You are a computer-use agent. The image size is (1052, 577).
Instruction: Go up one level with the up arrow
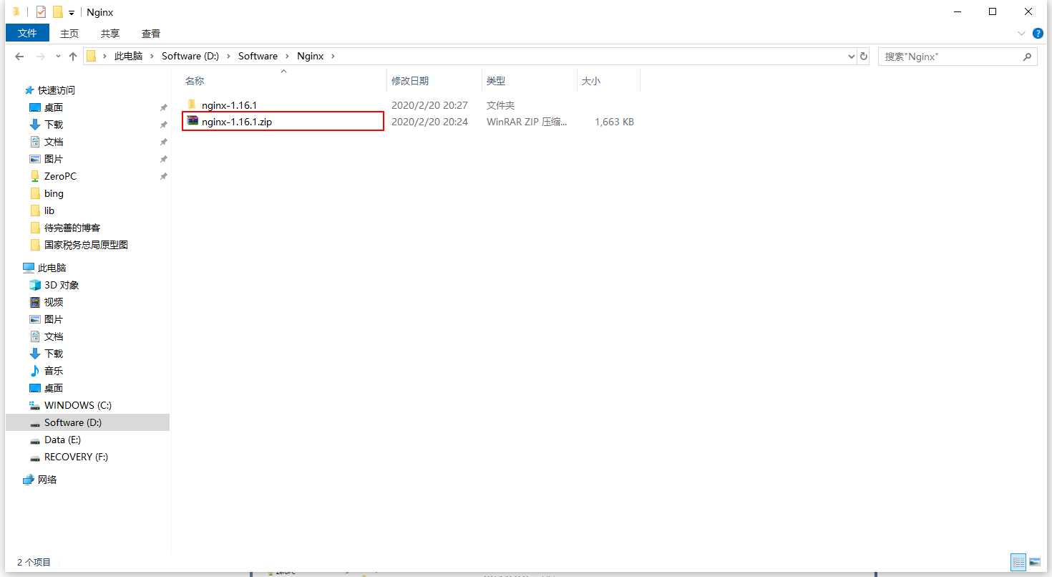[x=72, y=56]
